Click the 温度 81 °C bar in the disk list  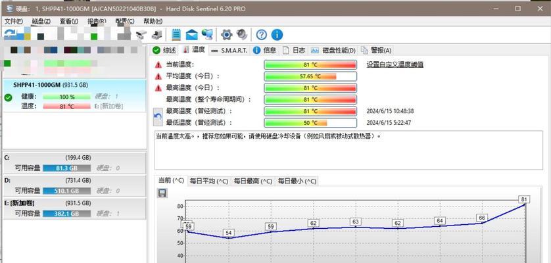67,106
